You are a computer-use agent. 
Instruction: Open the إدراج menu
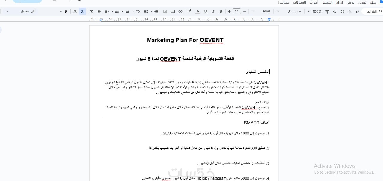click(340, 2)
